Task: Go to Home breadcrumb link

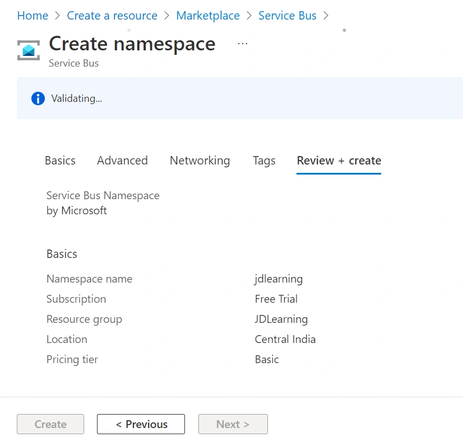Action: [33, 16]
